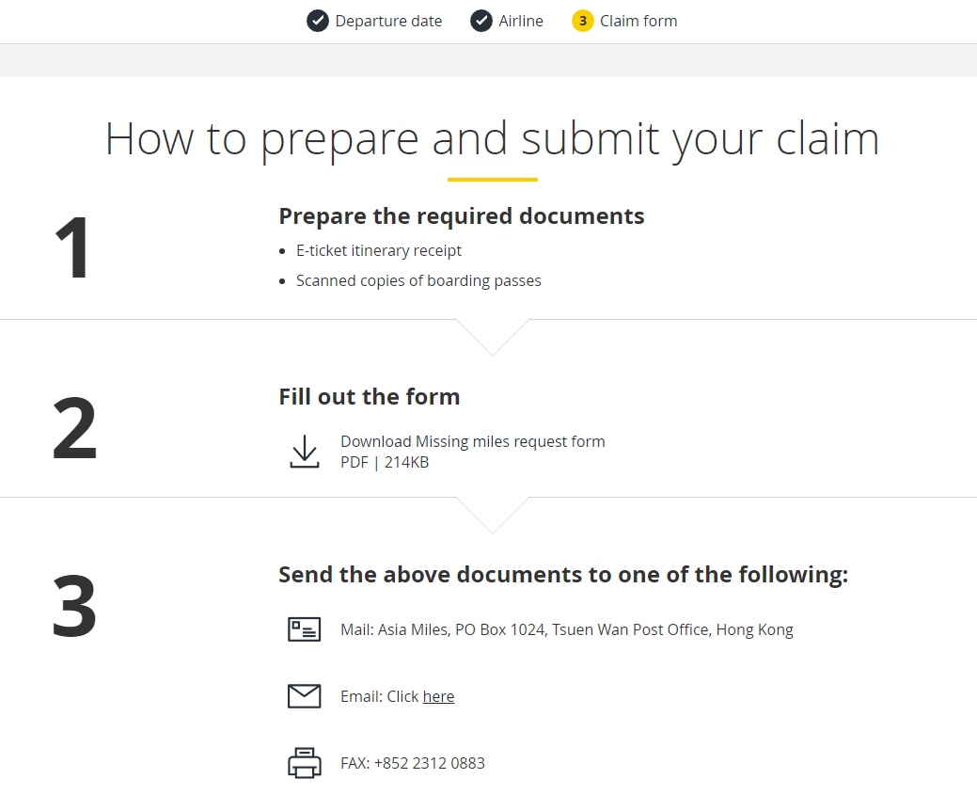Viewport: 977px width, 811px height.
Task: Download Missing miles request form
Action: tap(472, 441)
